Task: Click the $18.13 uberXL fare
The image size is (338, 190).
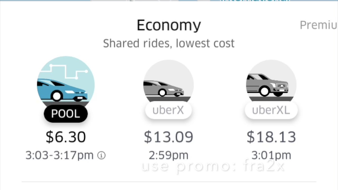Action: [271, 137]
